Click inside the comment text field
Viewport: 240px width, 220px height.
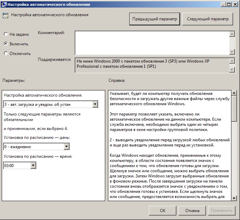point(152,43)
